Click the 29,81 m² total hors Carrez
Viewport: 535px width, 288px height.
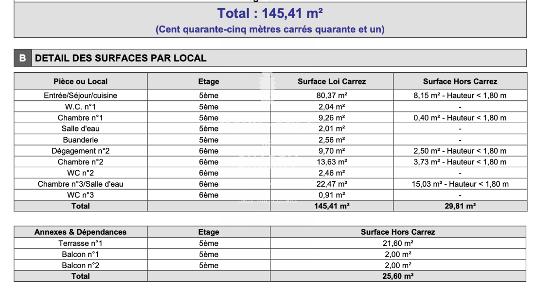[x=460, y=206]
